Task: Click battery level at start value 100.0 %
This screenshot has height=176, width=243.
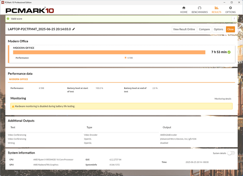Action: [99, 88]
